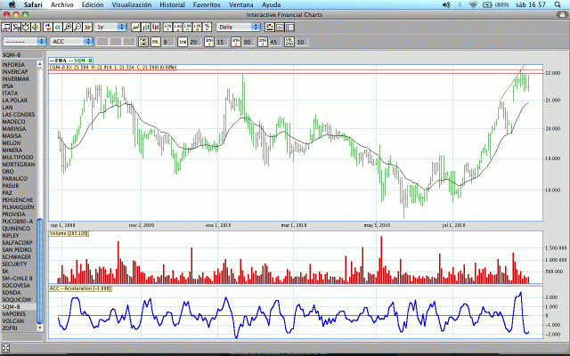This screenshot has height=356, width=570.
Task: Open the 1y time range dropdown
Action: click(114, 28)
